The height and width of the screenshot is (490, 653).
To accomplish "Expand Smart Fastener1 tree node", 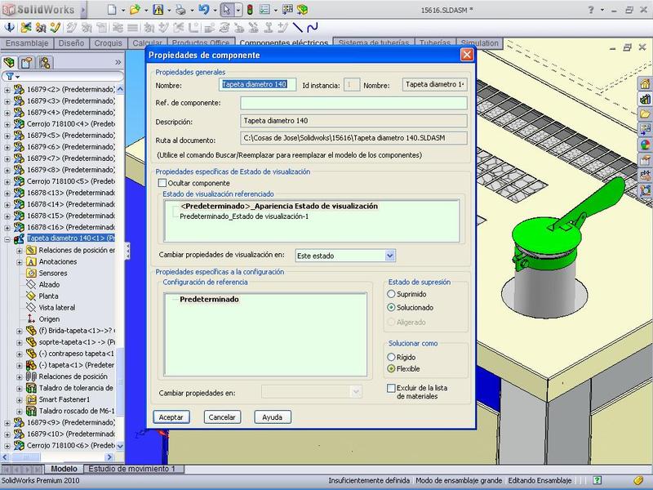I will [x=19, y=399].
